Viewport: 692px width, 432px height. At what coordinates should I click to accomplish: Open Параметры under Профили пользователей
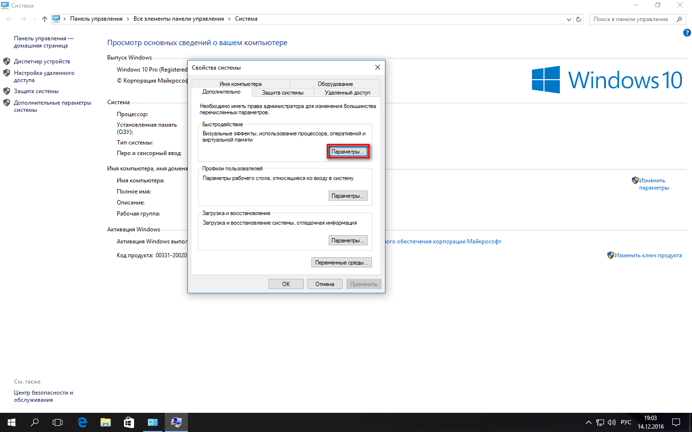click(x=348, y=196)
